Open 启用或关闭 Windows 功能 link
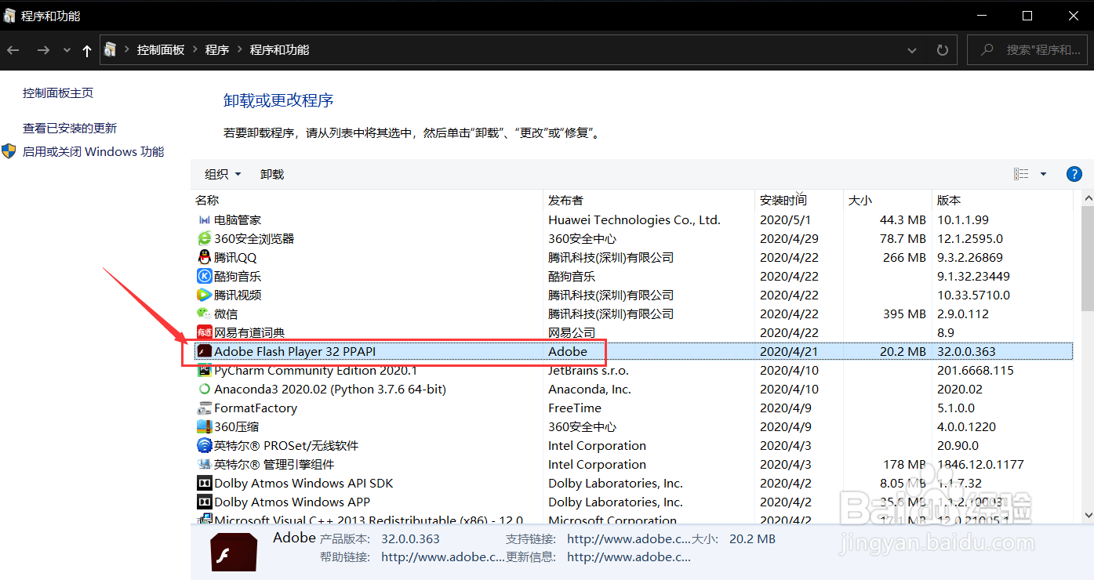Image resolution: width=1094 pixels, height=580 pixels. coord(93,151)
